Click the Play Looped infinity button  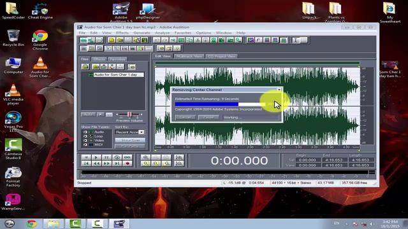(x=127, y=157)
